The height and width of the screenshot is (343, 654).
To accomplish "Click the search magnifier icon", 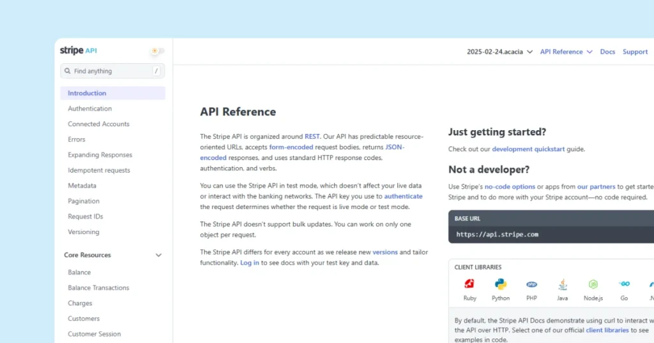I will point(68,71).
